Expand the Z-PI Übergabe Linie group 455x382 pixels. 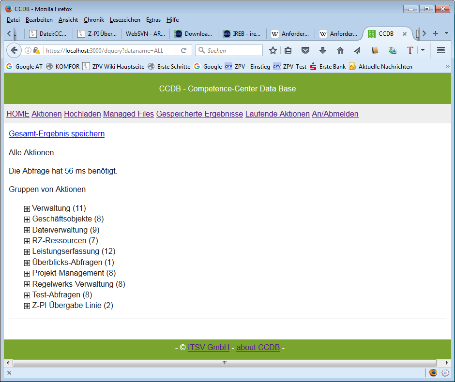click(x=27, y=306)
